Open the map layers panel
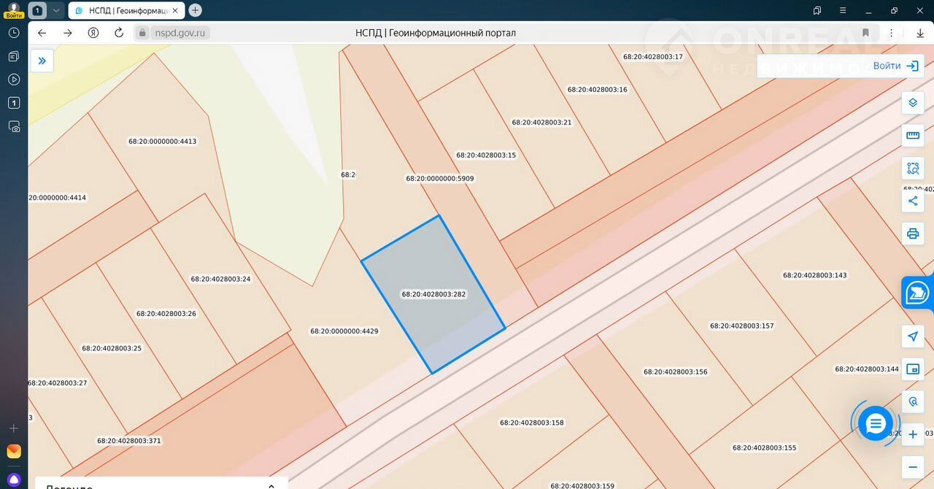 (x=912, y=103)
